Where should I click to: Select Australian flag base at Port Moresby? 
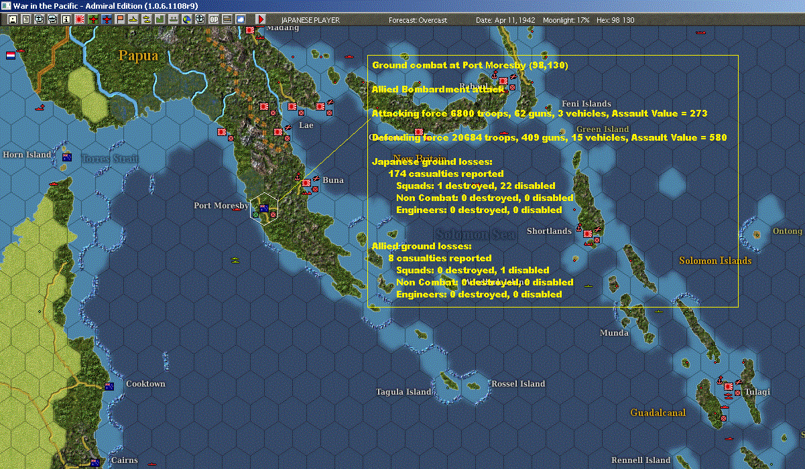coord(264,208)
